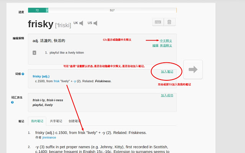This screenshot has height=153, width=245.
Task: Click 加入笔记 in the word root box
Action: (167, 72)
